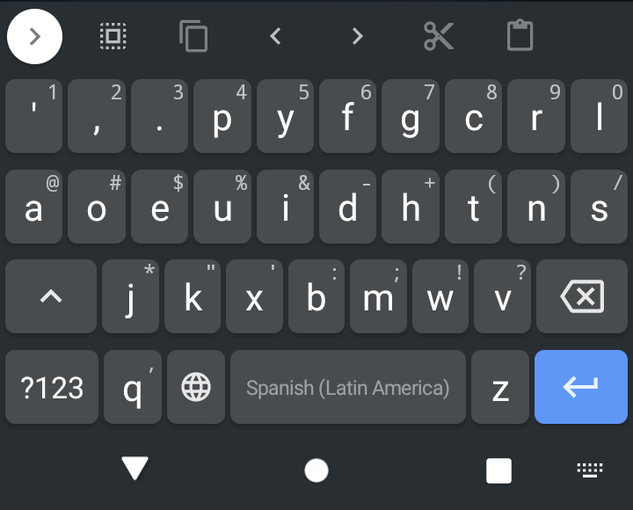Hide keyboard with the back triangle

[x=135, y=469]
